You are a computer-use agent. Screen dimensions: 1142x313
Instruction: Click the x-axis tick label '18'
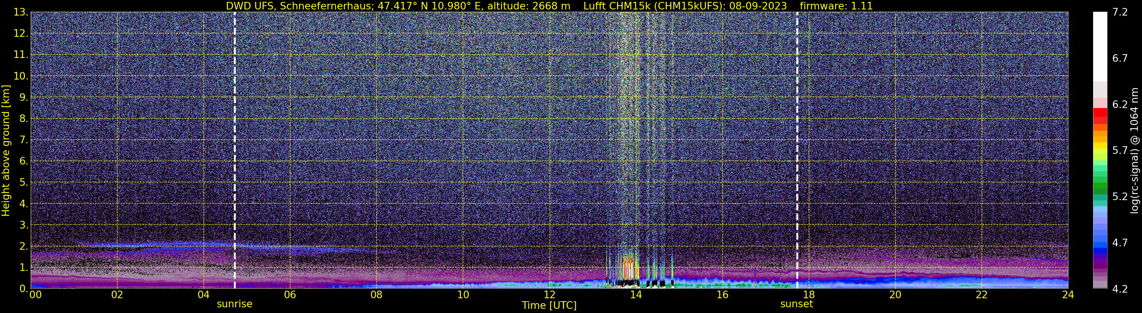coord(808,295)
